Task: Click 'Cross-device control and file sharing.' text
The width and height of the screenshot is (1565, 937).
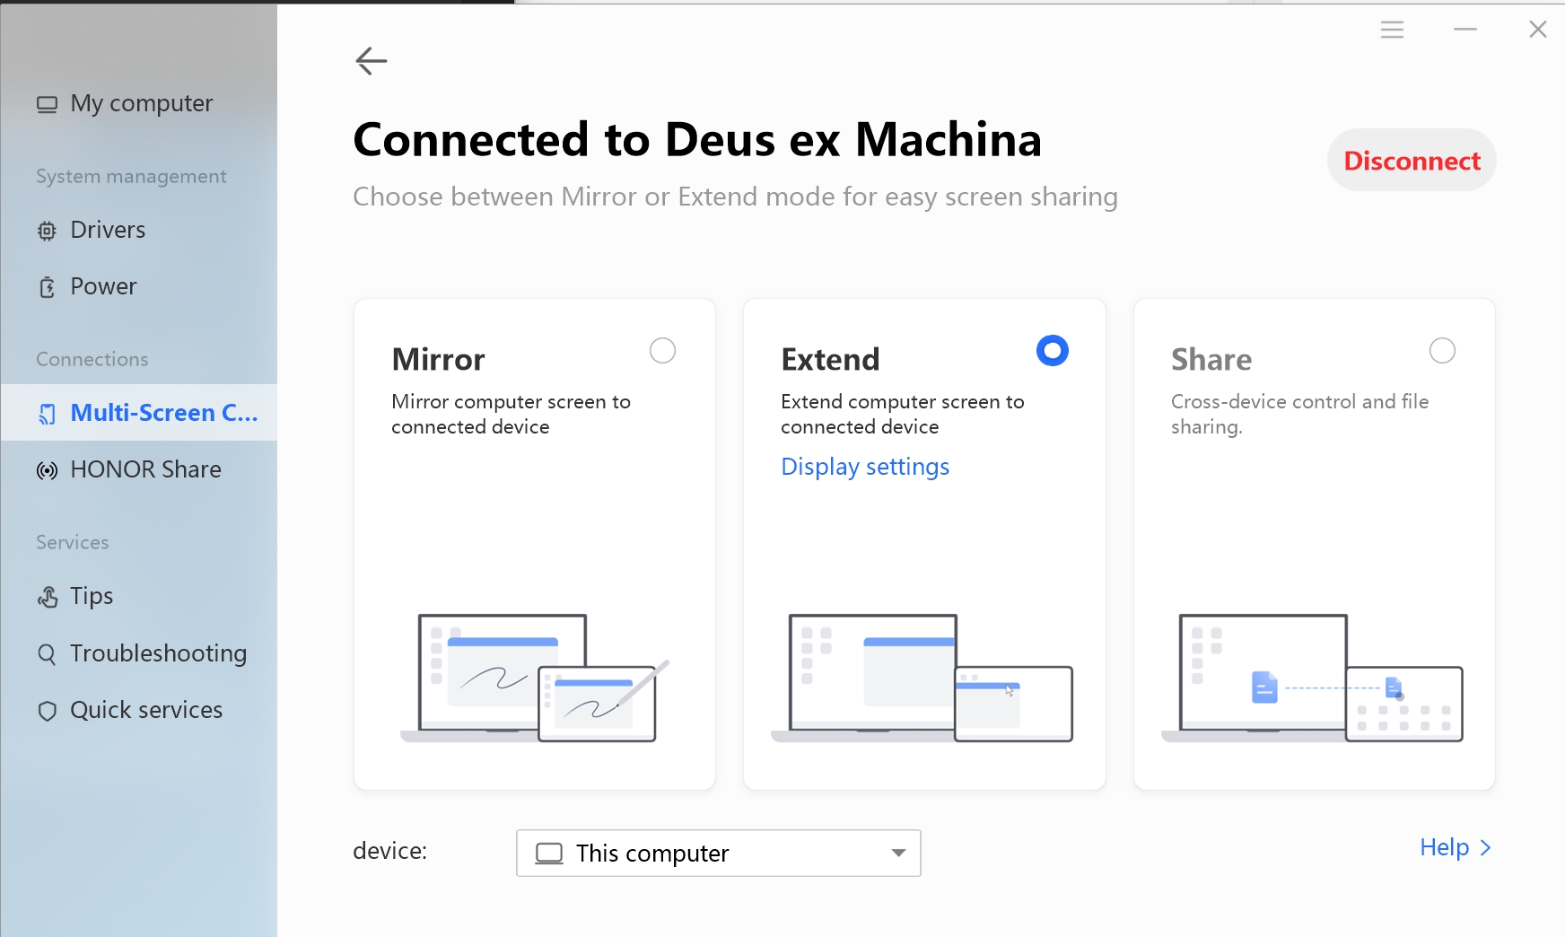Action: [1299, 415]
